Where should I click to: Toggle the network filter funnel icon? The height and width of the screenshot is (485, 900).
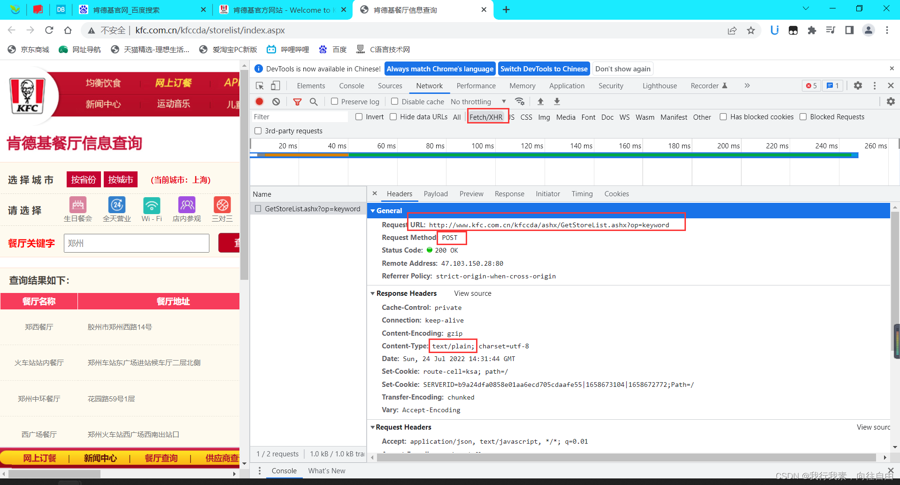[x=297, y=101]
